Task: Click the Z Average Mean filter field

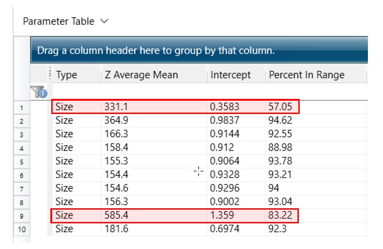Action: click(153, 92)
